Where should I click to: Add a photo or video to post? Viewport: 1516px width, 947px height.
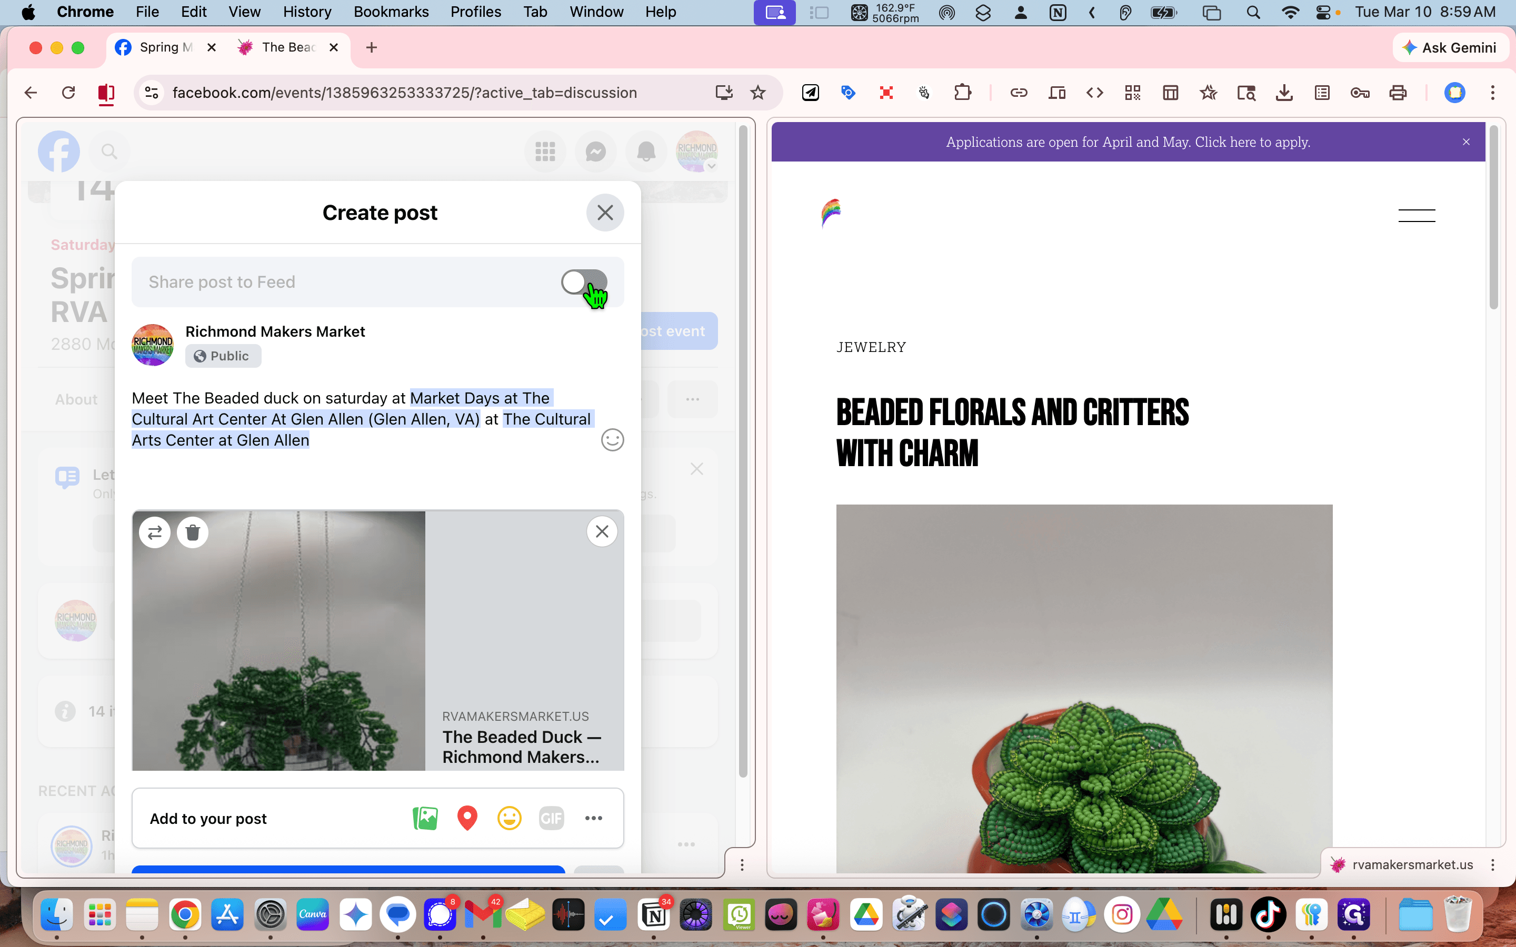[425, 818]
